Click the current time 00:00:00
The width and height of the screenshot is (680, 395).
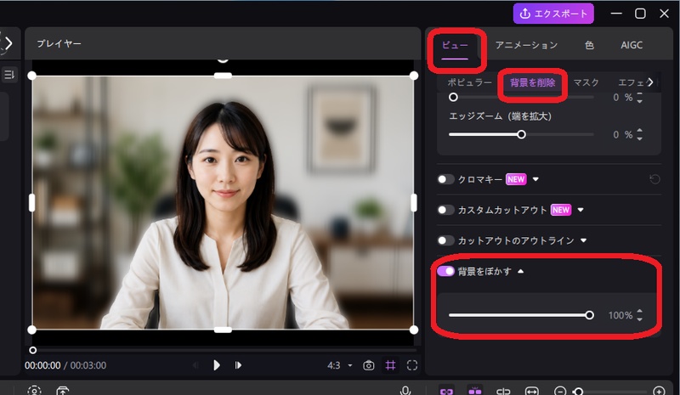(x=42, y=365)
